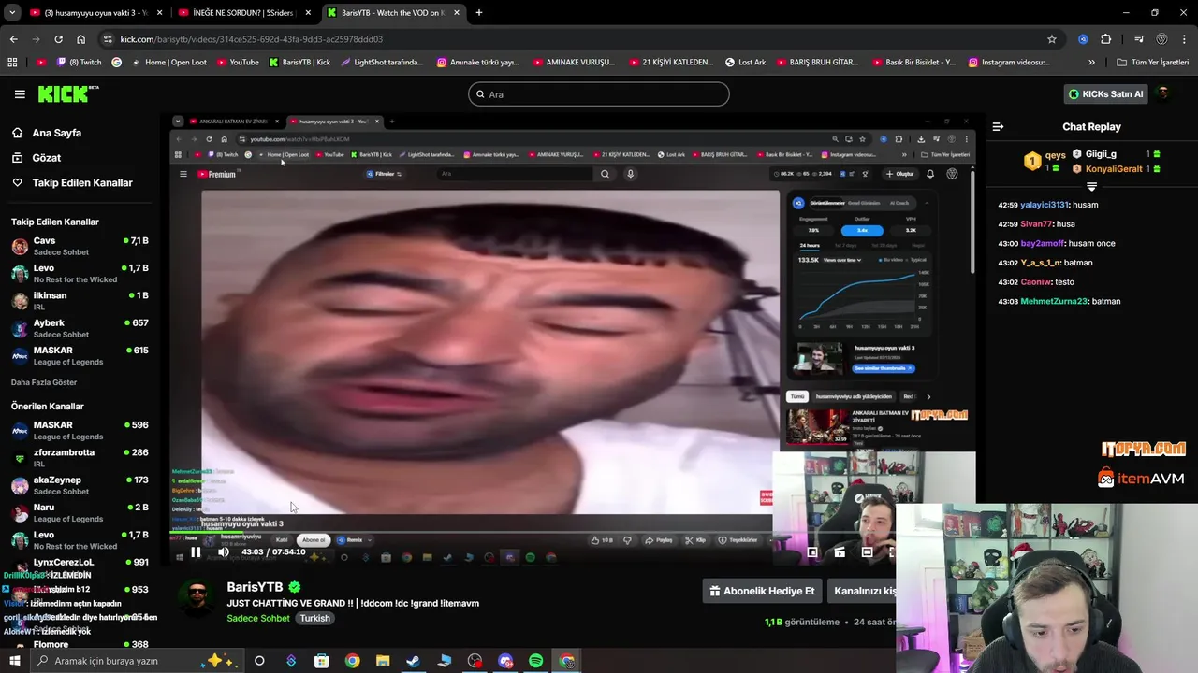Toggle Kick player mini-player mode
The width and height of the screenshot is (1198, 673).
(x=812, y=552)
